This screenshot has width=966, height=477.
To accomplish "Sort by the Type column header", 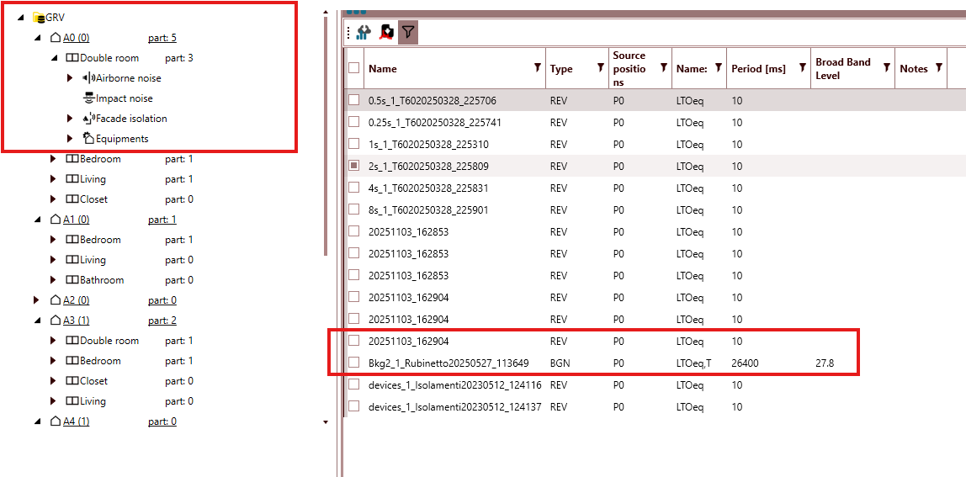I will pos(561,69).
